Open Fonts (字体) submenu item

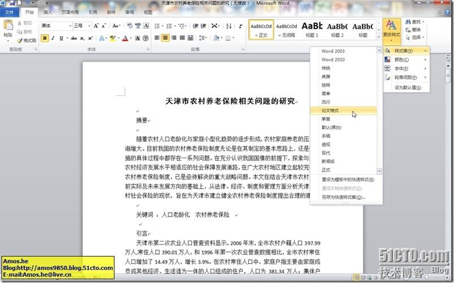[406, 69]
